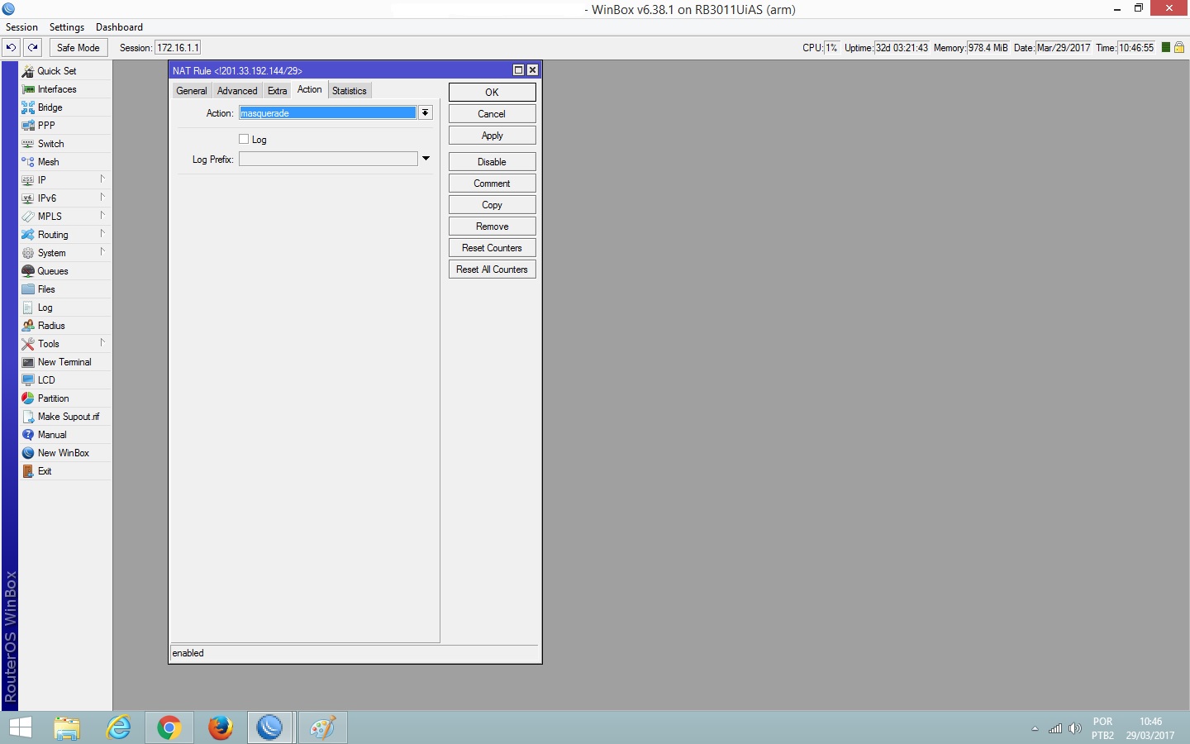Open File Explorer from the taskbar

pyautogui.click(x=67, y=727)
